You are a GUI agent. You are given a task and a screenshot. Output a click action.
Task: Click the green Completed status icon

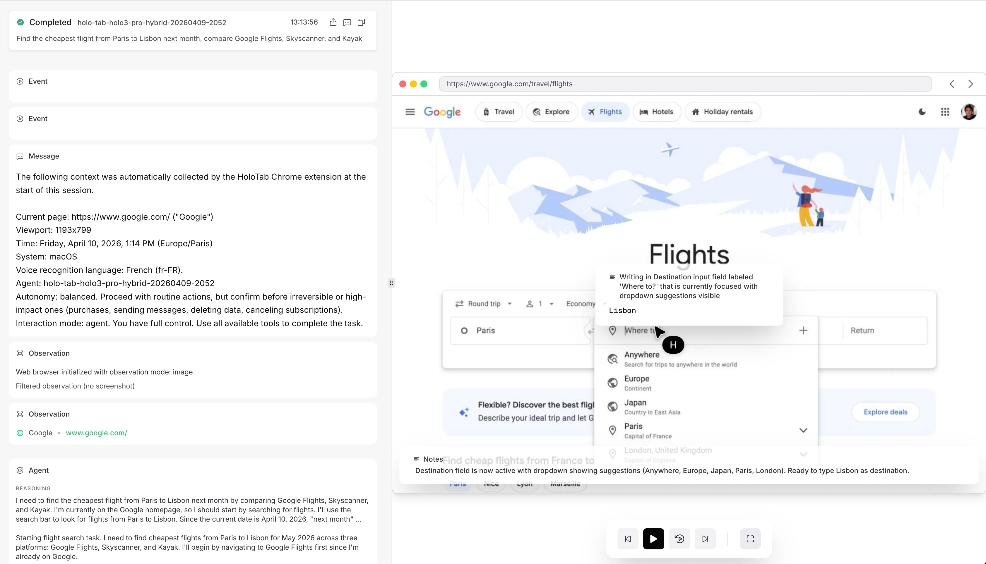click(x=20, y=23)
